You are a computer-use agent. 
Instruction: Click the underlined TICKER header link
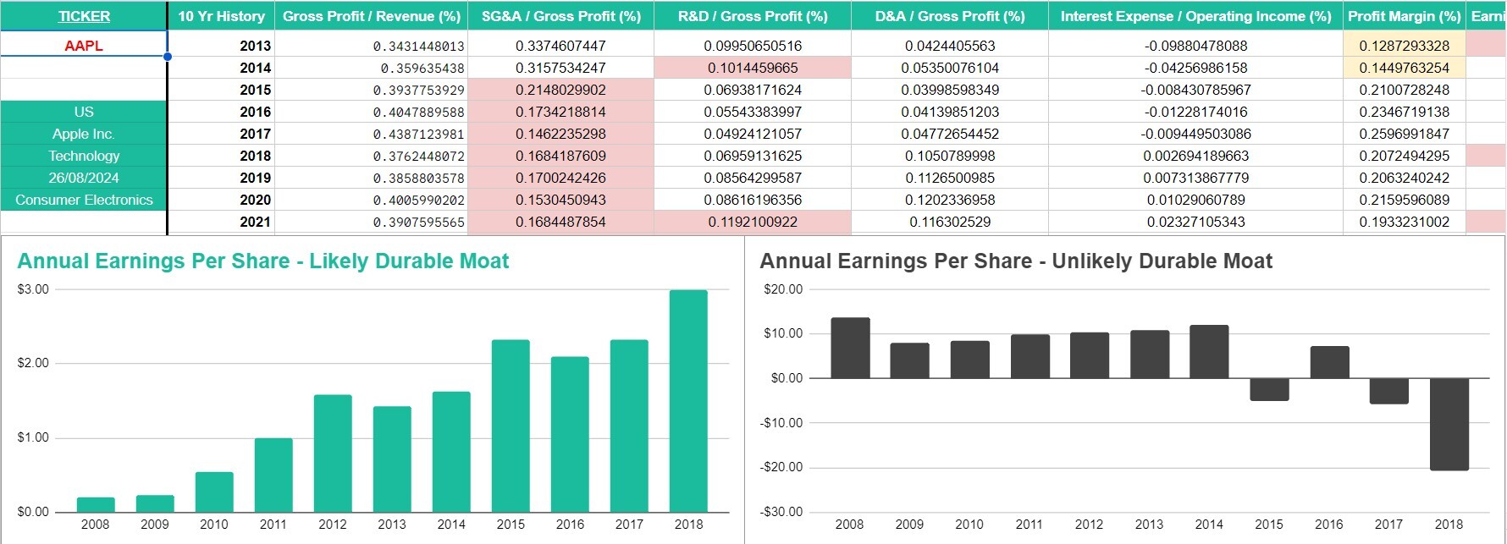pos(84,16)
